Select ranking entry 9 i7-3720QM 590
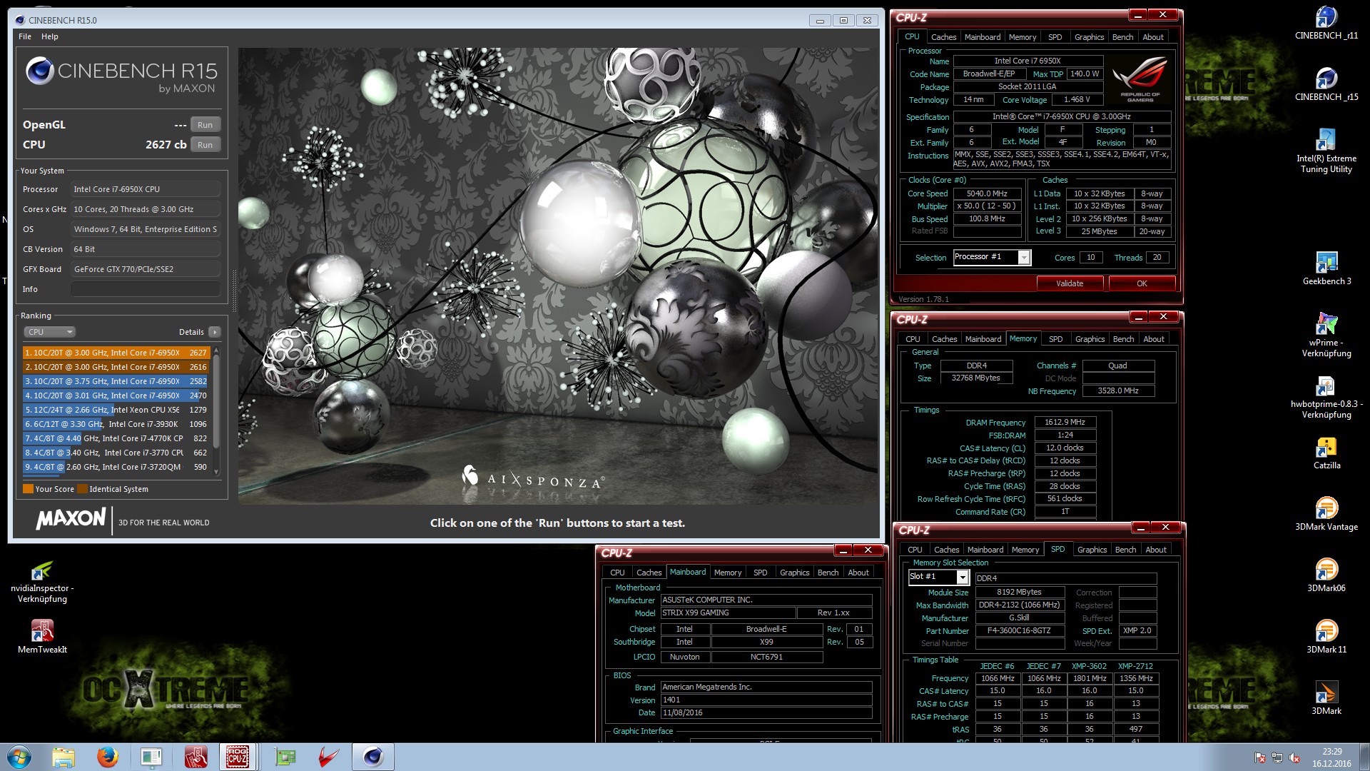This screenshot has height=771, width=1370. (116, 467)
